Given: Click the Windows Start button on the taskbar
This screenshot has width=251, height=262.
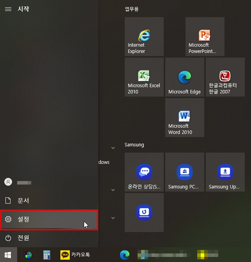Looking at the screenshot, I should (x=8, y=255).
